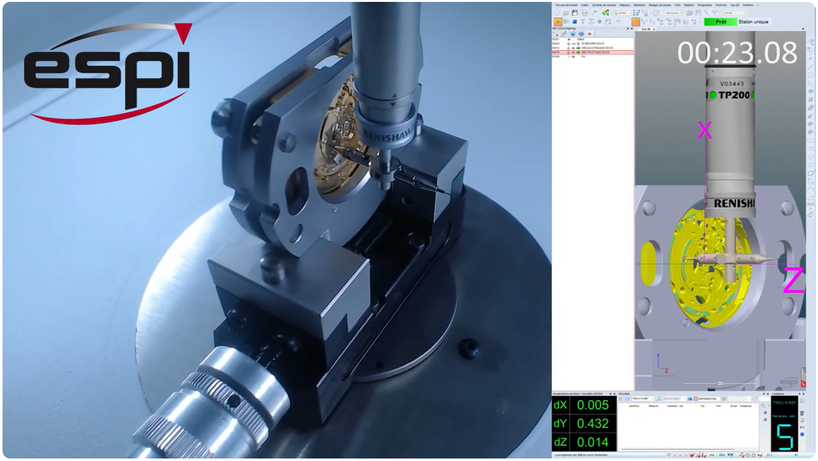Viewport: 818px width, 461px height.
Task: Click the Save floppy disk icon
Action: (575, 13)
